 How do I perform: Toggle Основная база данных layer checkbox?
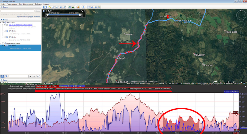pyautogui.click(x=3, y=82)
